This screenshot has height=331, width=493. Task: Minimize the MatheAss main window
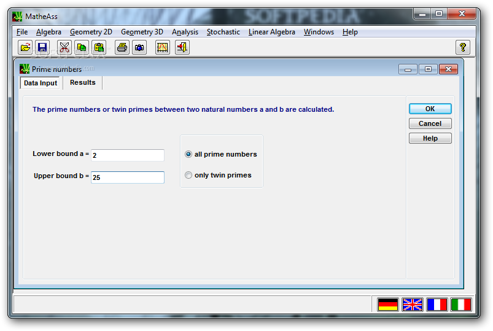[x=422, y=14]
